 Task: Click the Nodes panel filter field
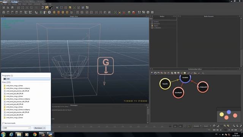click(x=164, y=19)
